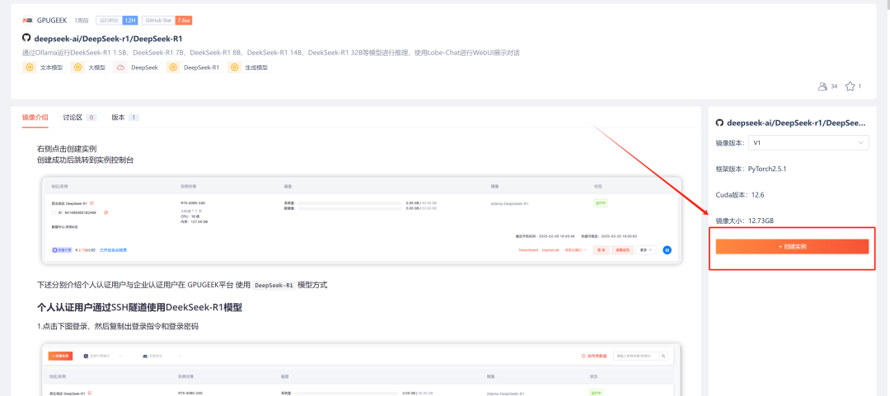The image size is (890, 396).
Task: Switch to the 镜像介绍 tab
Action: (x=35, y=118)
